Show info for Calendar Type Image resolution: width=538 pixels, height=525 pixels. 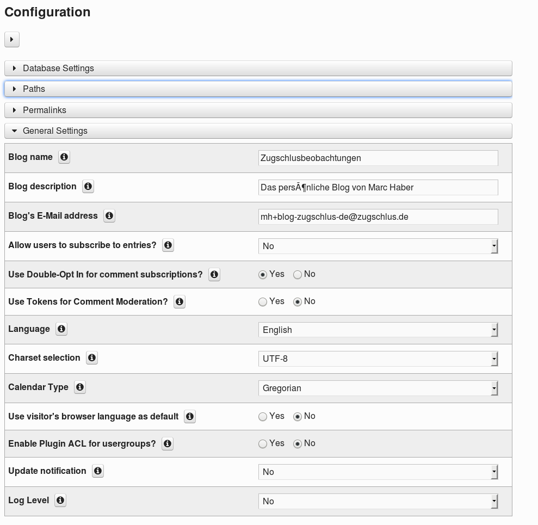coord(79,387)
